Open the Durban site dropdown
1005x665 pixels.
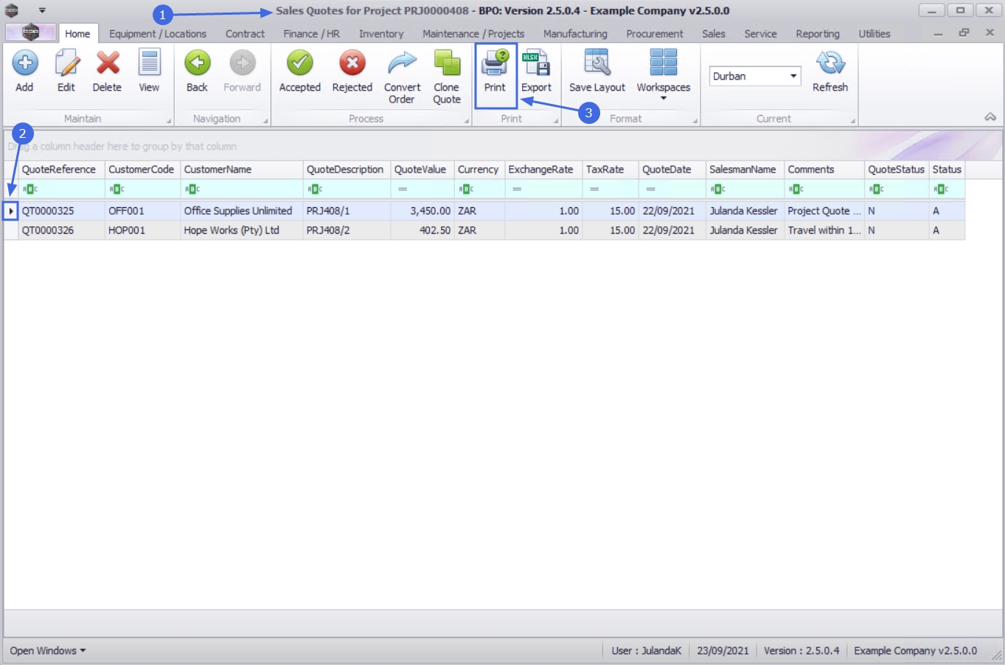point(794,76)
